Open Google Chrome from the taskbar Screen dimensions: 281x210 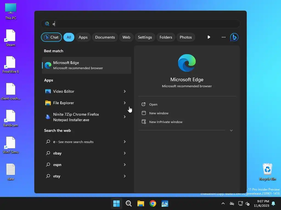[153, 203]
